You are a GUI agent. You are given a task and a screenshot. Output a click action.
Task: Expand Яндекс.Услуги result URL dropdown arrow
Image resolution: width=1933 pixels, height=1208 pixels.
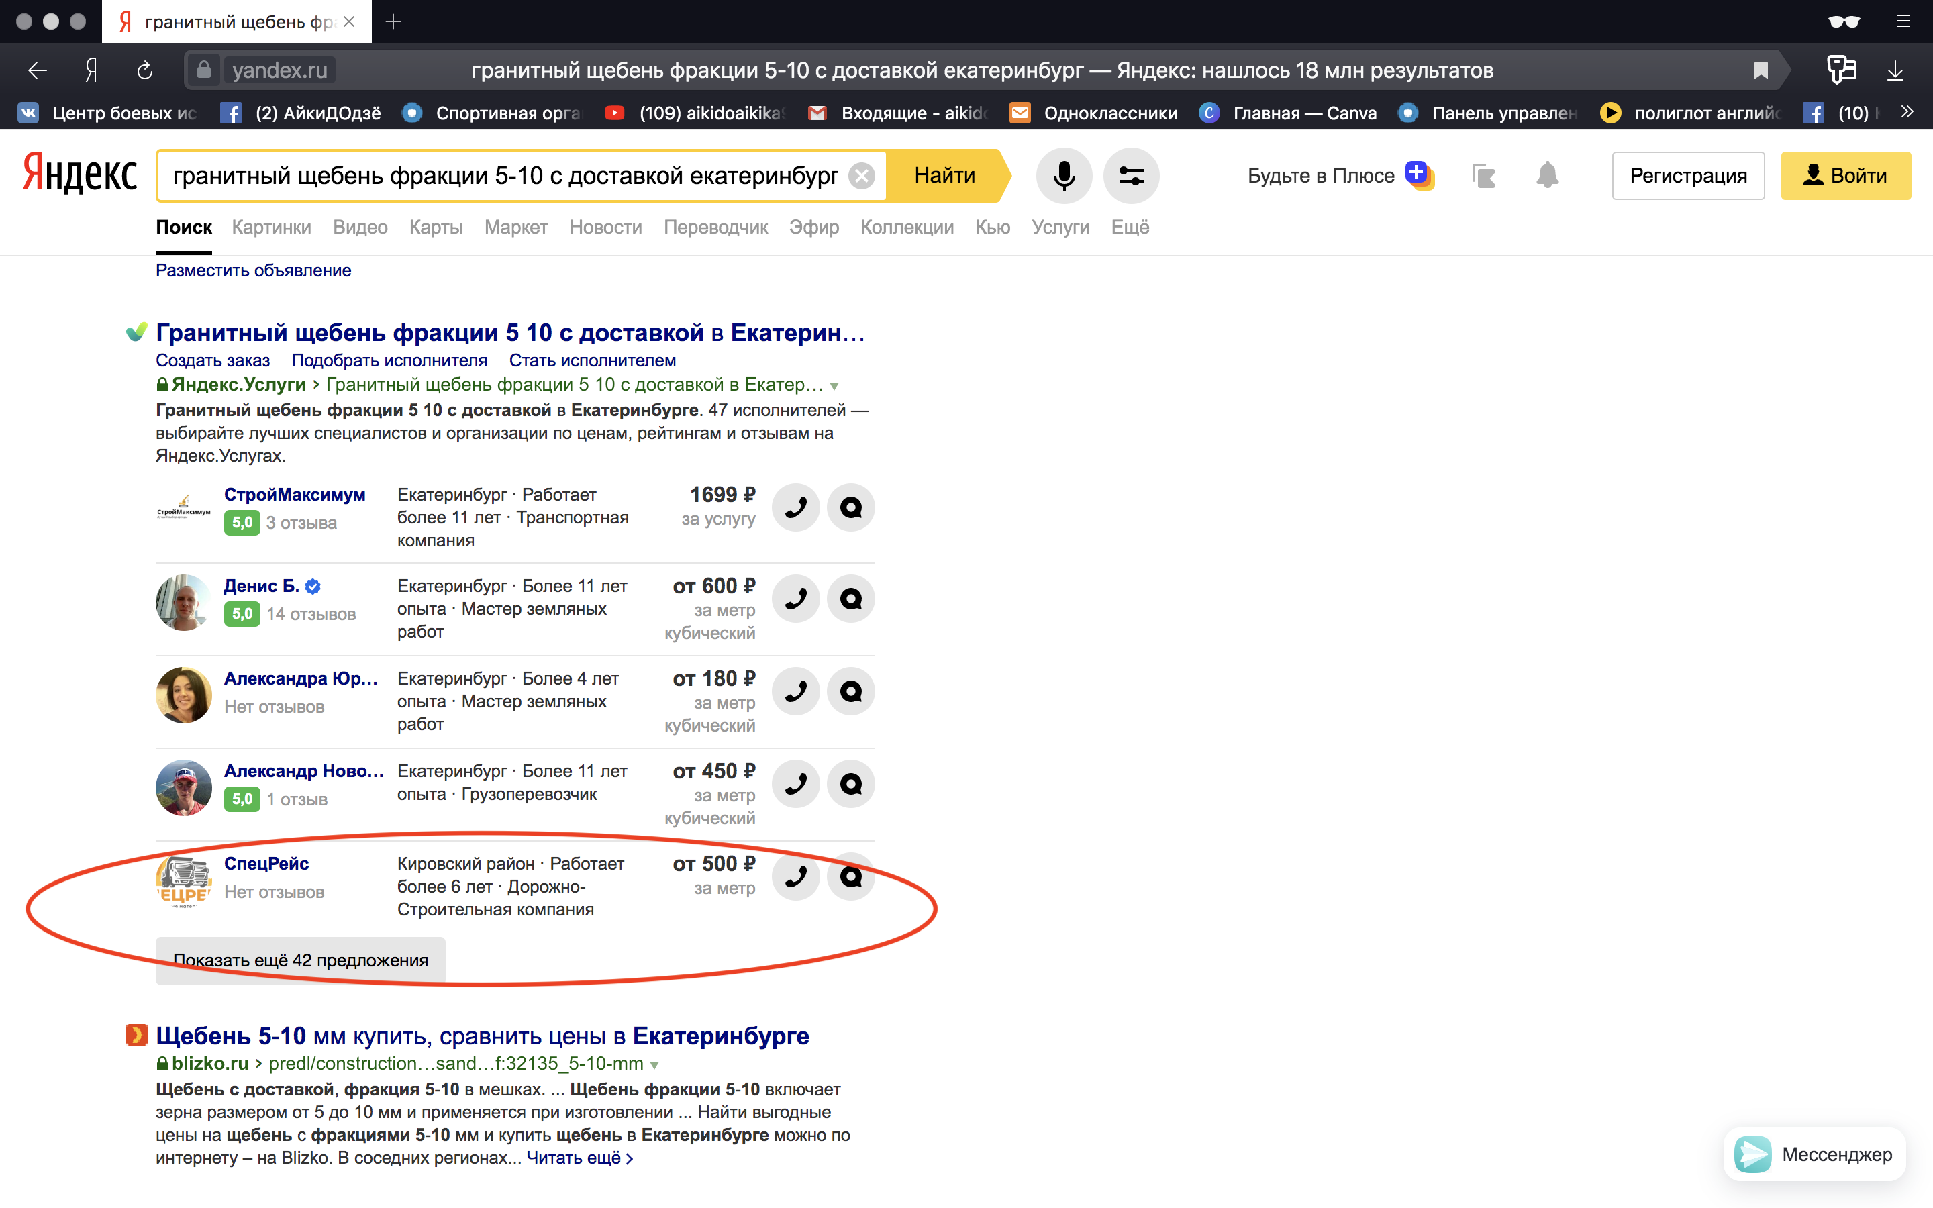pos(834,386)
